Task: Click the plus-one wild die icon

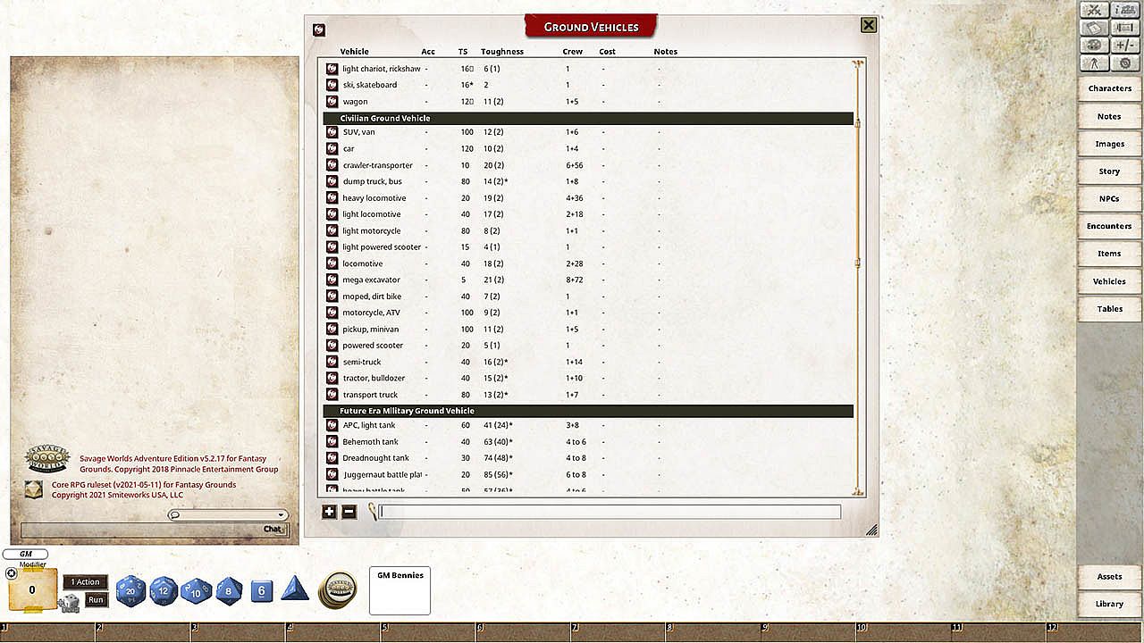Action: (69, 604)
